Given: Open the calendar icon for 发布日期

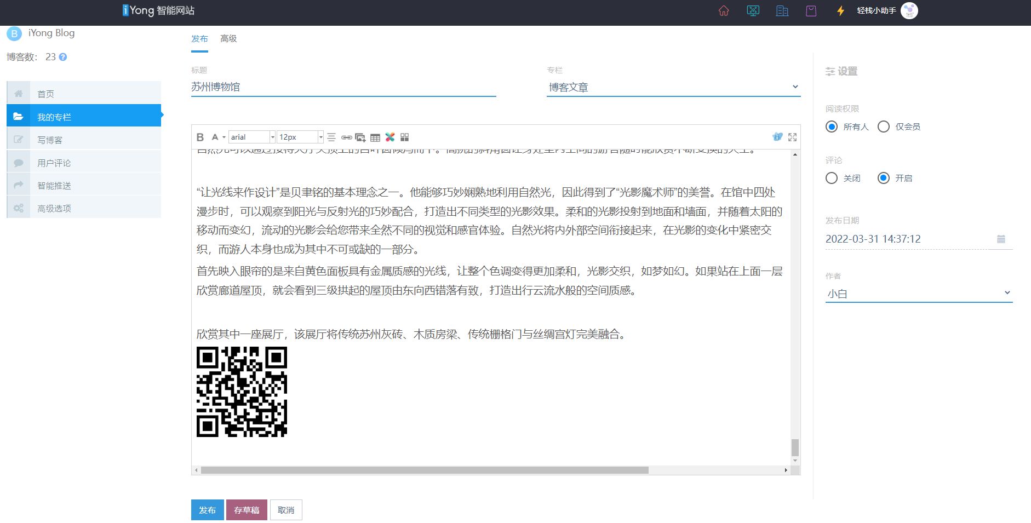Looking at the screenshot, I should pyautogui.click(x=1001, y=239).
